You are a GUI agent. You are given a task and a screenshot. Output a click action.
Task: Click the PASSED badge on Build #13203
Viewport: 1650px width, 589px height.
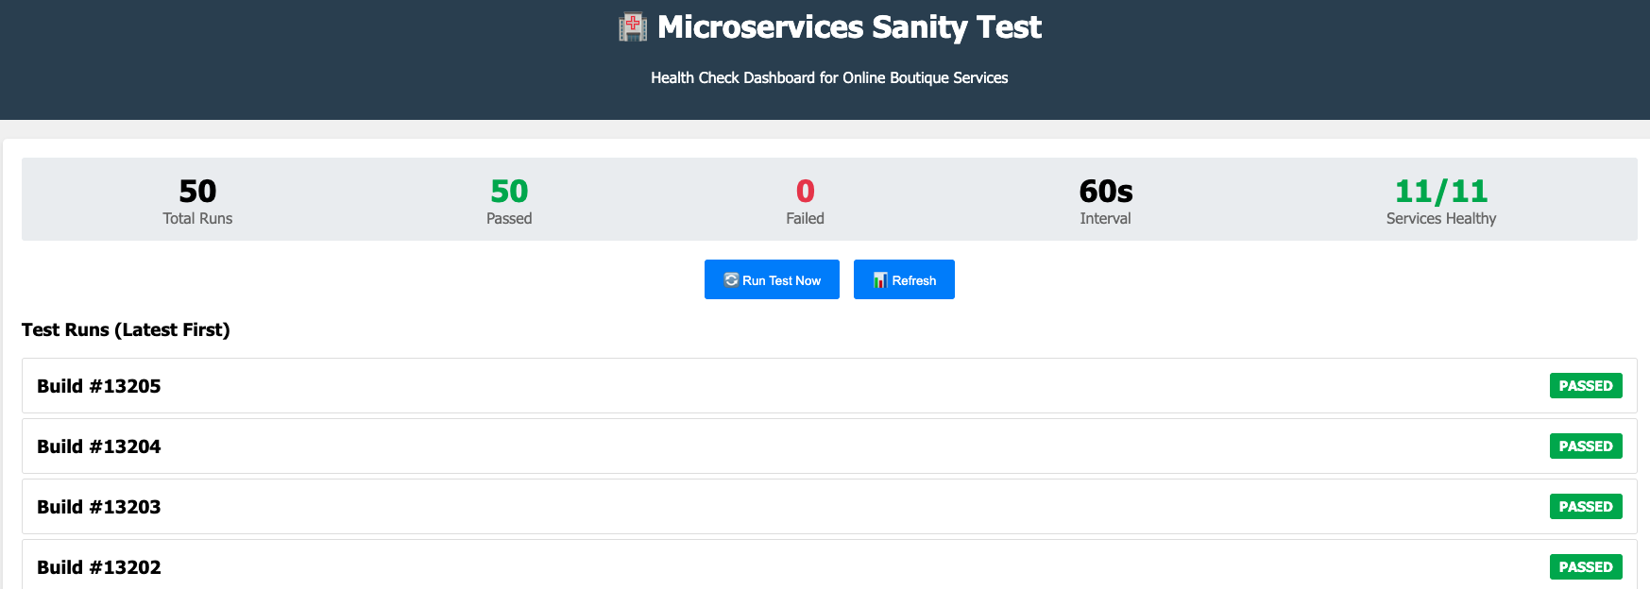(x=1586, y=506)
